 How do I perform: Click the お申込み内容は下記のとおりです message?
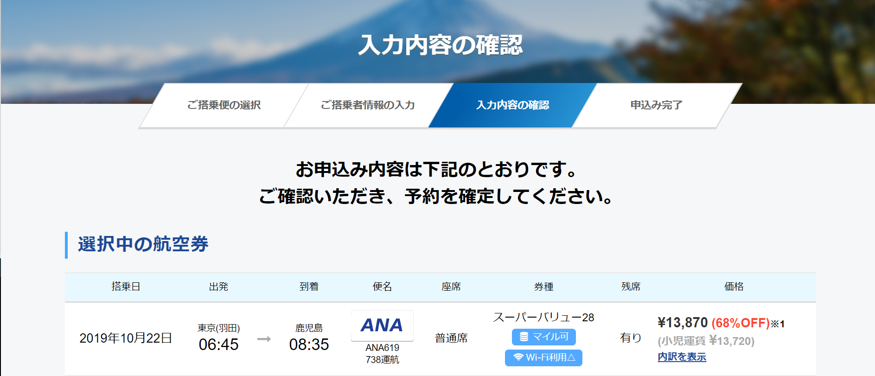coord(437,169)
